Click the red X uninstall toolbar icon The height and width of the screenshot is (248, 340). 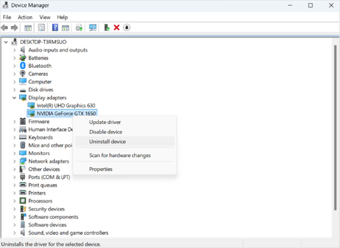pos(117,28)
